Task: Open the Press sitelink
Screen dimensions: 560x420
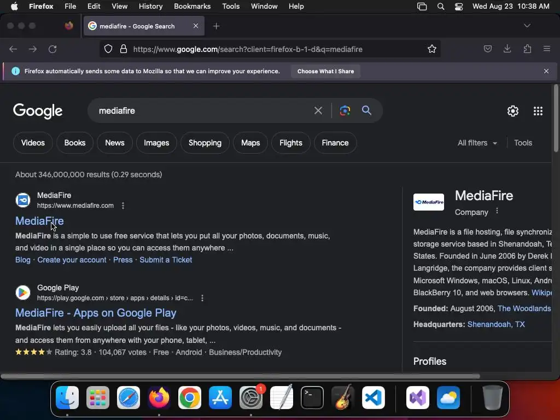Action: click(x=123, y=260)
